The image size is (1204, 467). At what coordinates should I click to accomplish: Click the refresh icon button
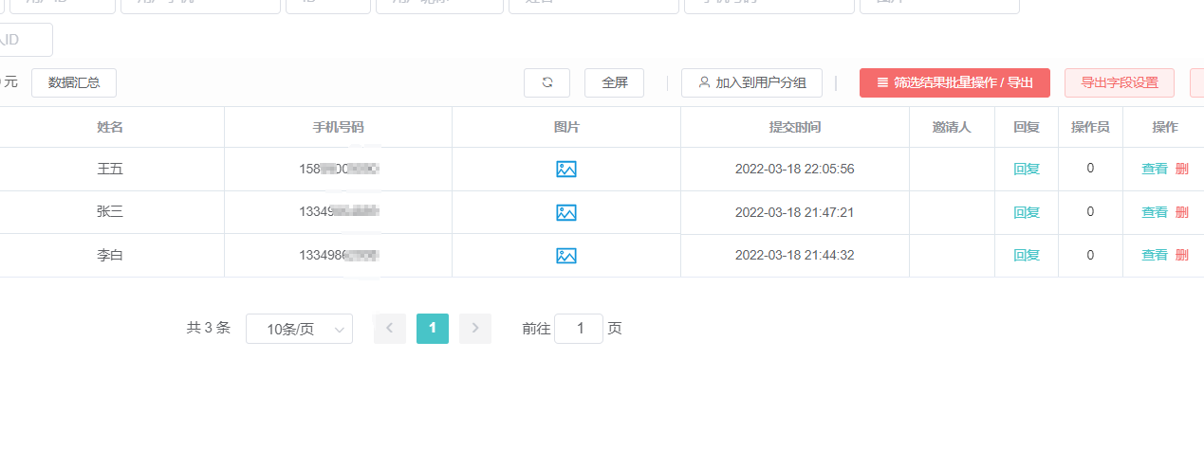point(546,82)
